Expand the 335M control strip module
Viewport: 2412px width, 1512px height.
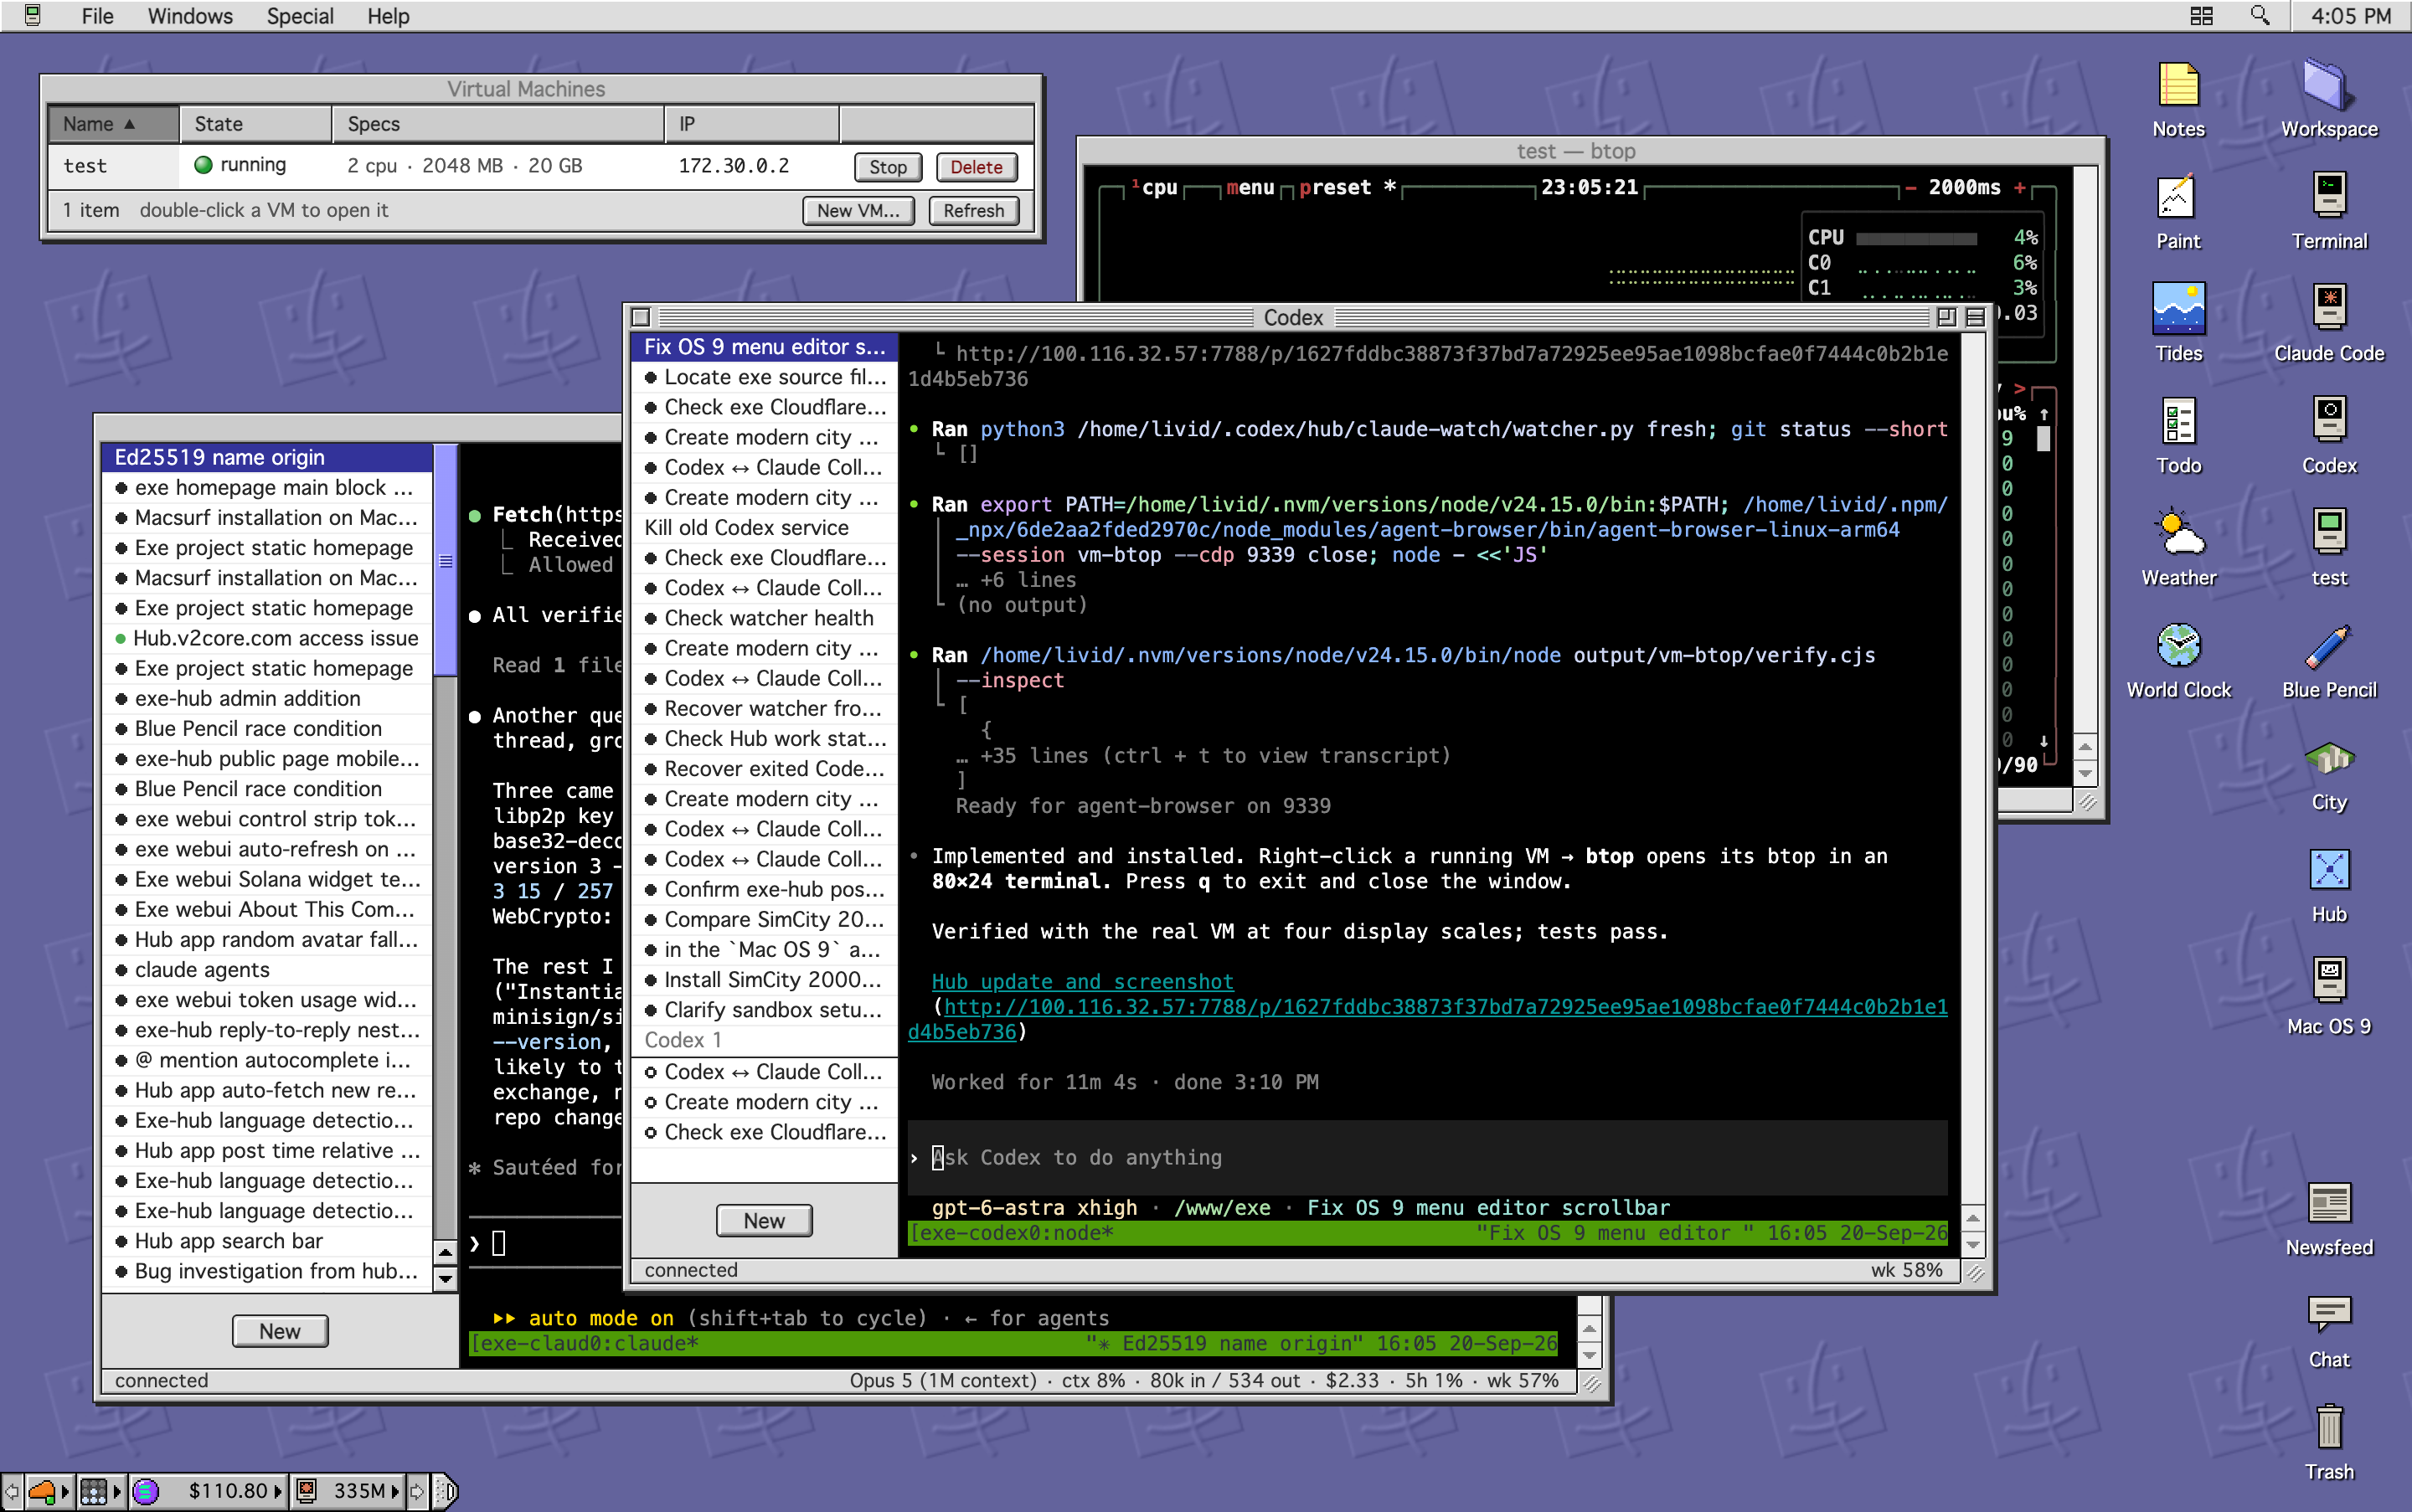(x=395, y=1491)
